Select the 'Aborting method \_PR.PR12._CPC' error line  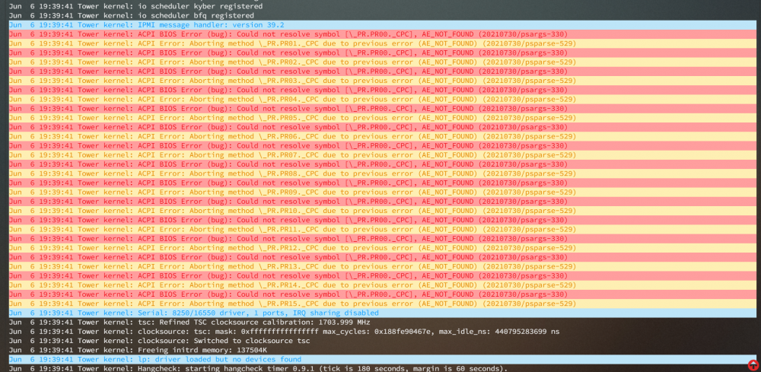click(383, 248)
